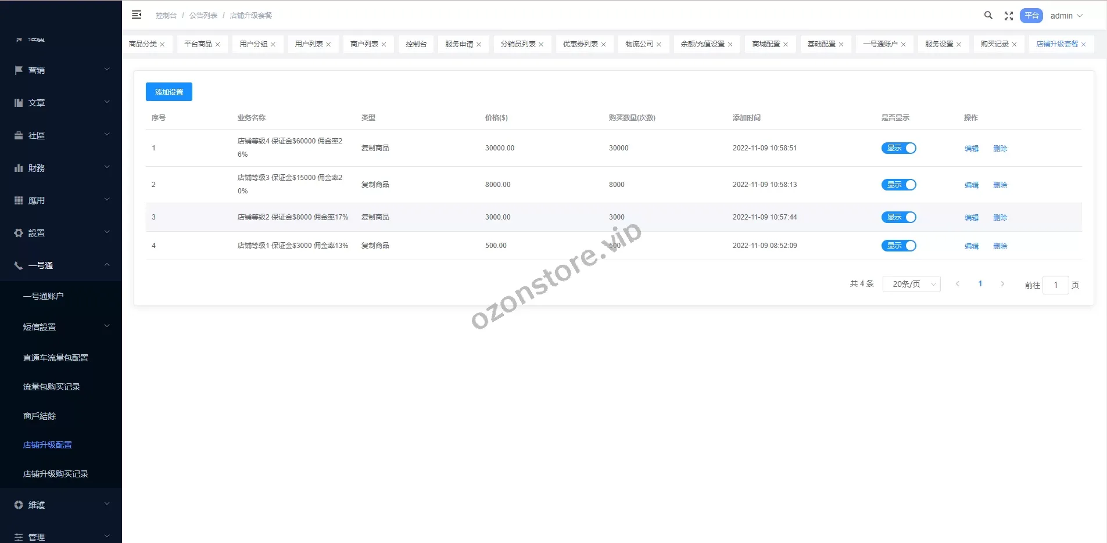This screenshot has height=543, width=1107.
Task: Click the 設置 gear icon
Action: click(x=19, y=232)
